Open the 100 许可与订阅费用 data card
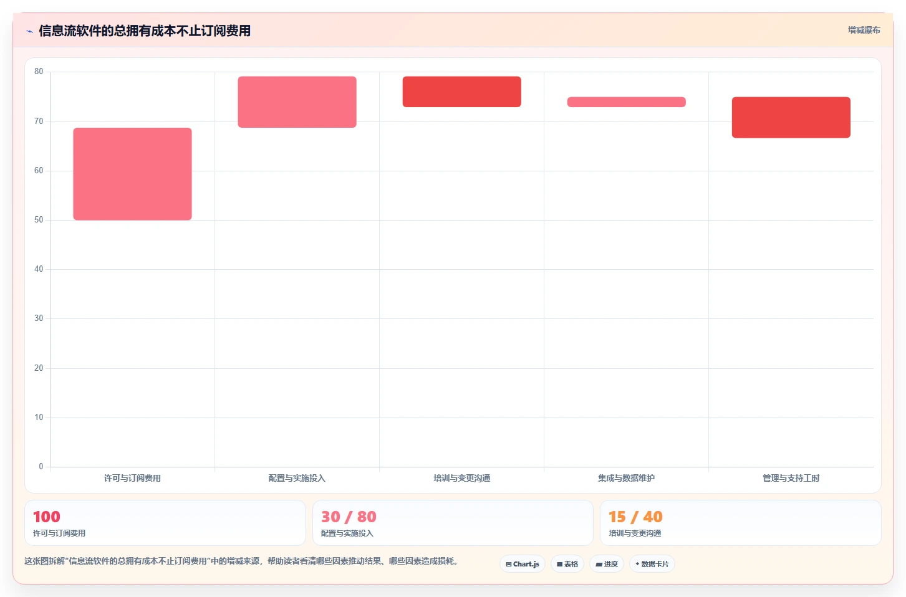This screenshot has height=597, width=906. tap(165, 523)
